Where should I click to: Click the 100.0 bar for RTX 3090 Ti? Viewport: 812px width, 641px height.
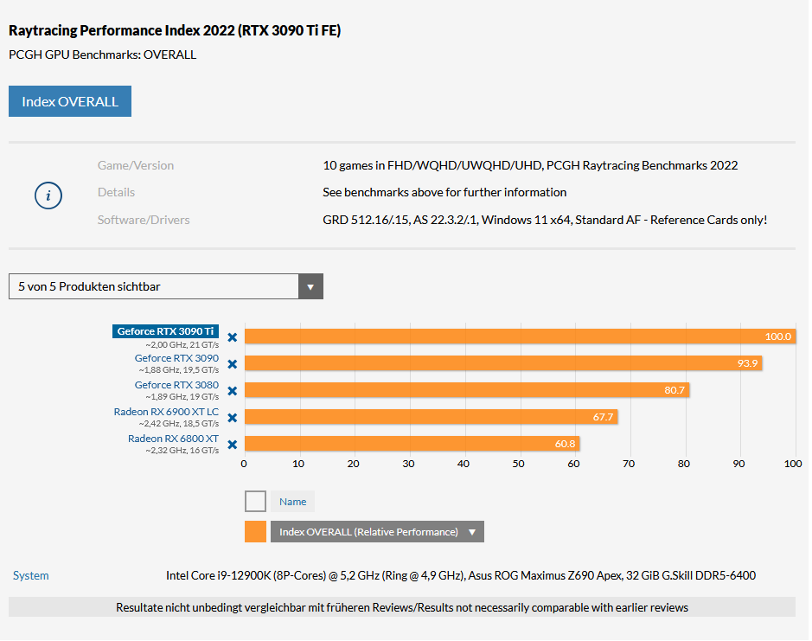pos(521,338)
